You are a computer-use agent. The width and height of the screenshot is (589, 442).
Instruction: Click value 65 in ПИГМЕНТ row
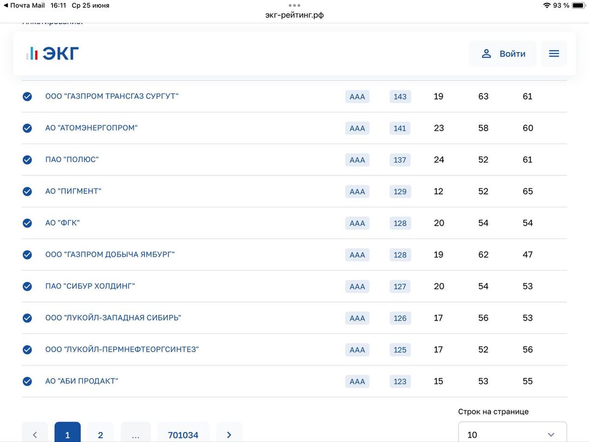pyautogui.click(x=528, y=192)
